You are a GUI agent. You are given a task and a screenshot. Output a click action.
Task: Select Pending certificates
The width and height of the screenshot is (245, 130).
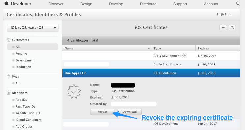pos(21,54)
